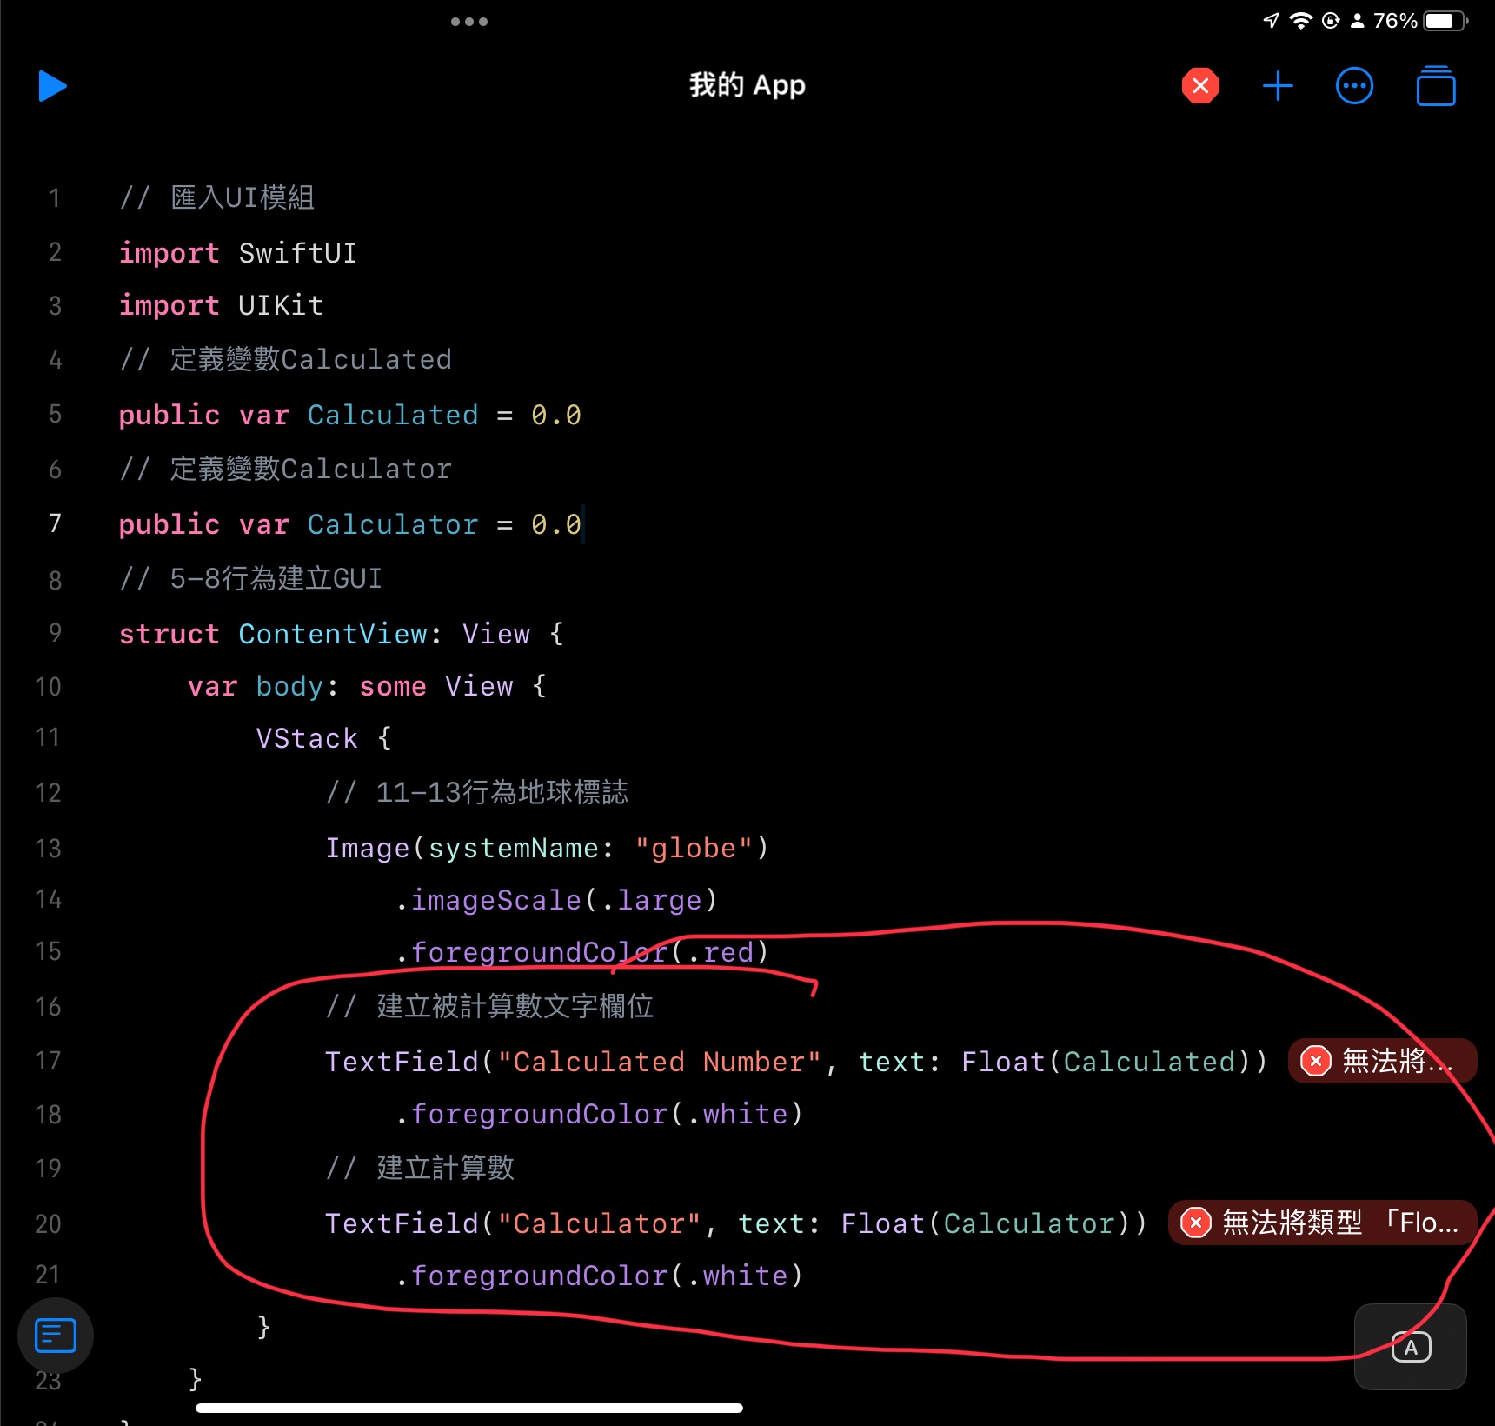
Task: Tap the Wi-Fi icon in status bar
Action: pos(1300,21)
